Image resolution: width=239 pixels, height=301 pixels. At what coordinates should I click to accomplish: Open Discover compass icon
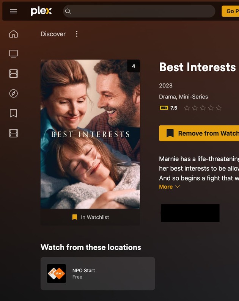(x=13, y=94)
